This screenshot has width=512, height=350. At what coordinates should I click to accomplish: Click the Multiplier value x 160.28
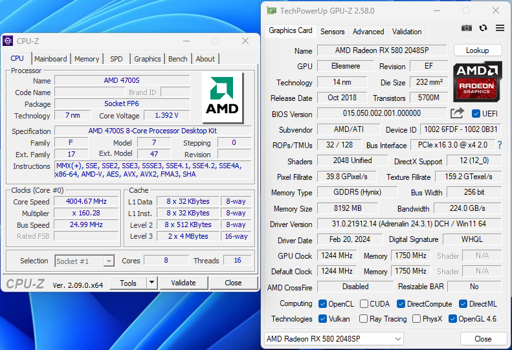(86, 213)
